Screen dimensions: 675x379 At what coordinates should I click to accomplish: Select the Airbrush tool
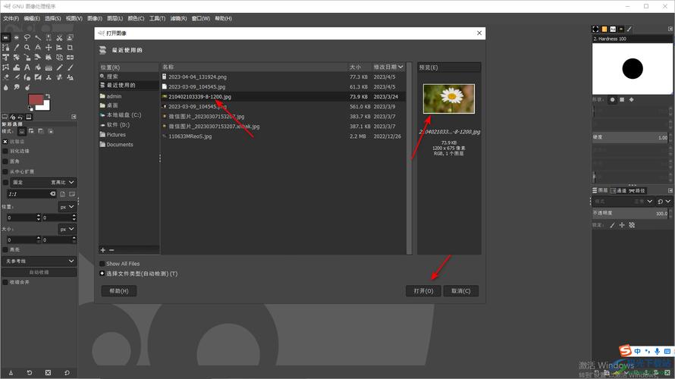click(x=17, y=77)
